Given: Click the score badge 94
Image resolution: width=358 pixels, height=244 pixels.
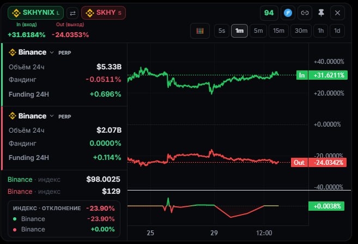Looking at the screenshot, I should pyautogui.click(x=269, y=13).
